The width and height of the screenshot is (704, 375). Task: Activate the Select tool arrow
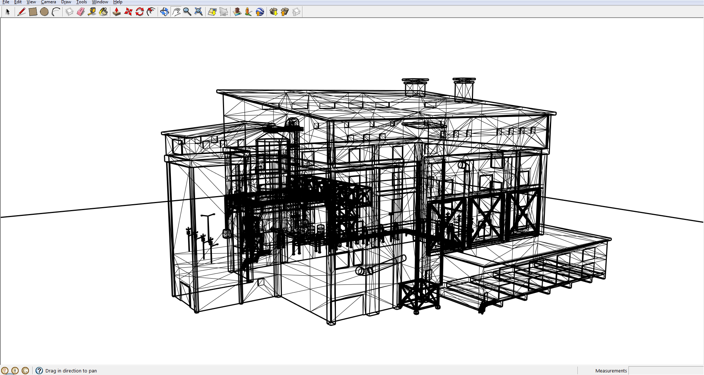(7, 11)
